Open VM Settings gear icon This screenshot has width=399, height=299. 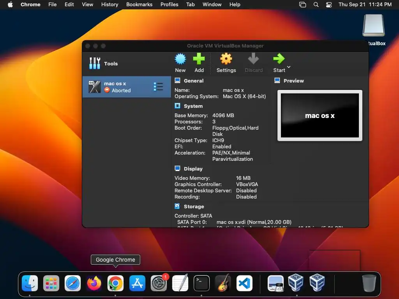(x=226, y=59)
